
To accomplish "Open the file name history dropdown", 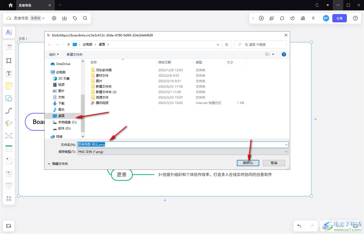I will point(286,145).
